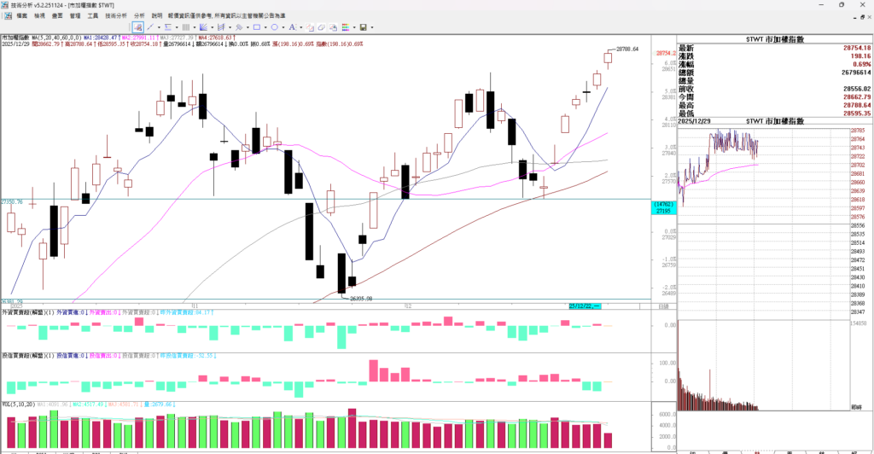Open the 檔案 menu
This screenshot has height=454, width=874.
click(21, 15)
